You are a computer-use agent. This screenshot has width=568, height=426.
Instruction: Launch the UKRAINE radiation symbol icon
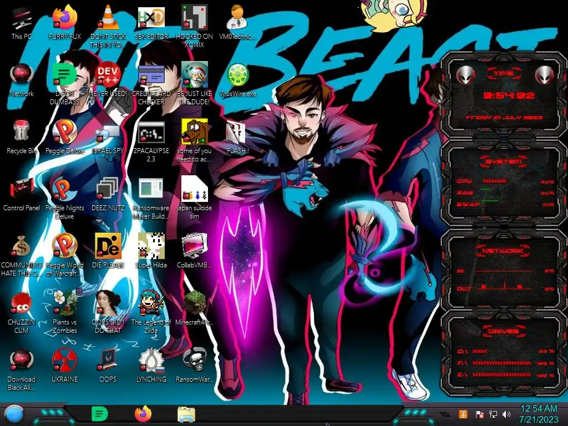click(x=64, y=361)
